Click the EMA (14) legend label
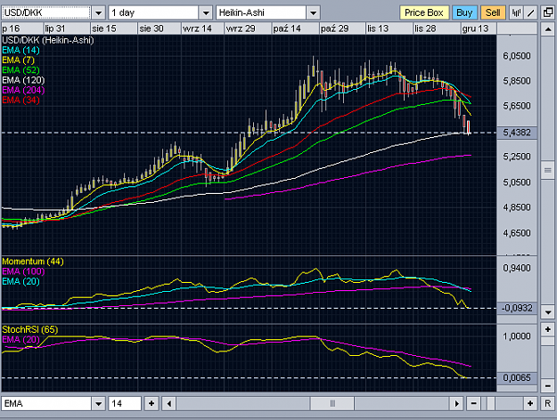Screen dimensions: 557x420 pos(20,51)
